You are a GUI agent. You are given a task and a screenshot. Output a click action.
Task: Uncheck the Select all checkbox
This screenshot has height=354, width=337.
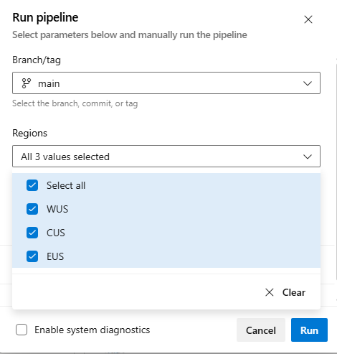(x=32, y=185)
